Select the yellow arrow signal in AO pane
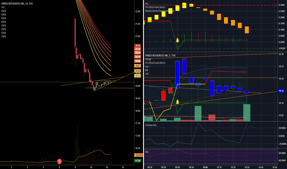 (x=177, y=40)
